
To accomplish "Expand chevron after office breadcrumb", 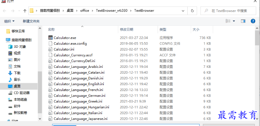I will (92, 11).
